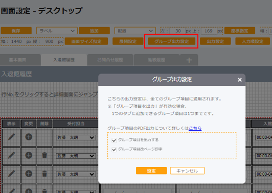Click the 出力設定 button
The image size is (272, 193).
(215, 41)
